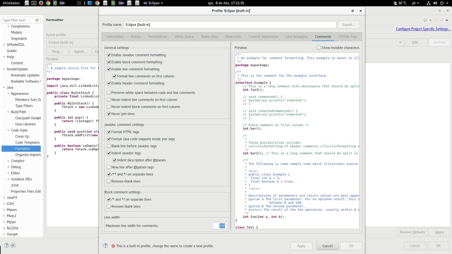Expand the Compiler tree node
Viewport: 452px width, 254px height.
(x=8, y=161)
